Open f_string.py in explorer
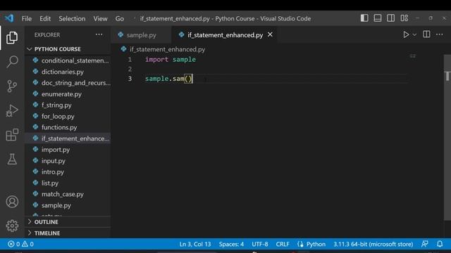Screen dimensions: 451x253 click(x=68, y=105)
